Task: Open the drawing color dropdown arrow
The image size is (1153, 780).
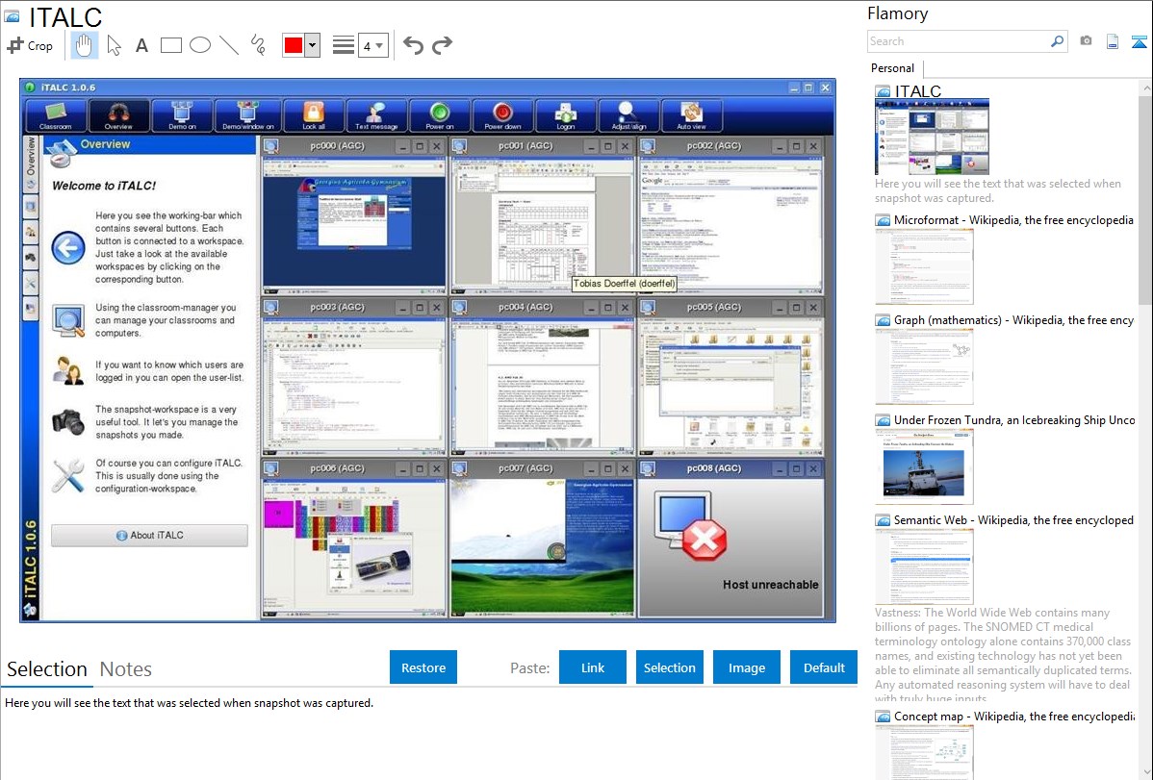Action: click(313, 45)
